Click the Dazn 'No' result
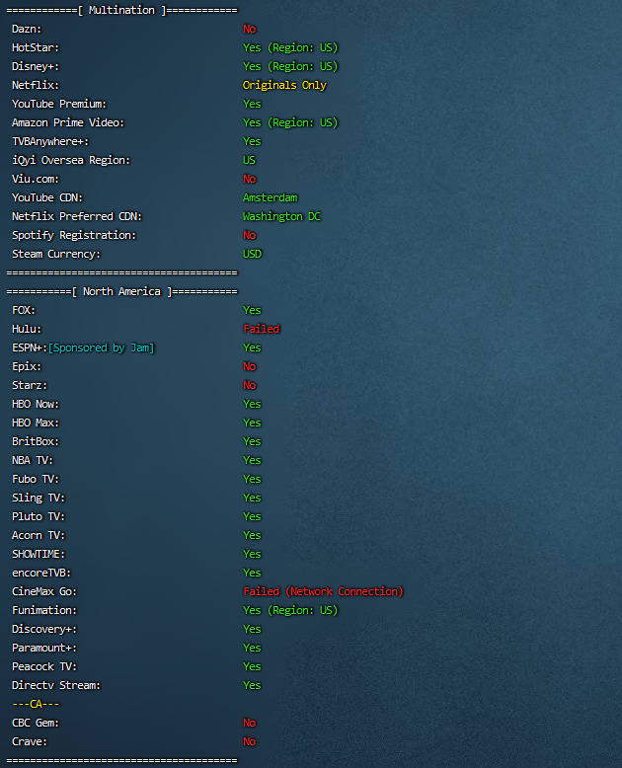 pos(250,29)
